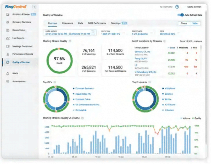Click the help question mark icon
Viewport: 211px width, 164px height.
pyautogui.click(x=177, y=7)
